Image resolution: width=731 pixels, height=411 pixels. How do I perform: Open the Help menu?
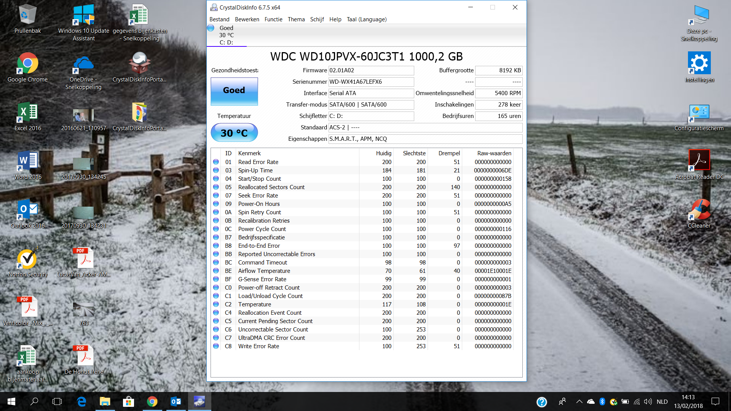(335, 19)
